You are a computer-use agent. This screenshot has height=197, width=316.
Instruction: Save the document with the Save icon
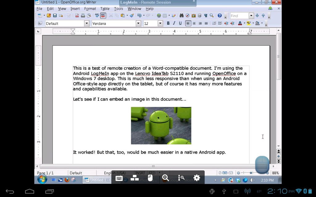(x=55, y=15)
